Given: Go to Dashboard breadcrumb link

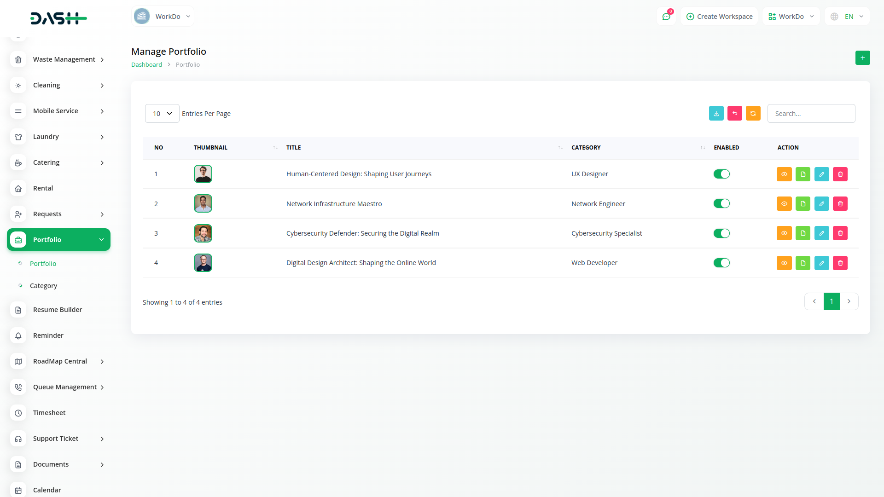Looking at the screenshot, I should [146, 65].
